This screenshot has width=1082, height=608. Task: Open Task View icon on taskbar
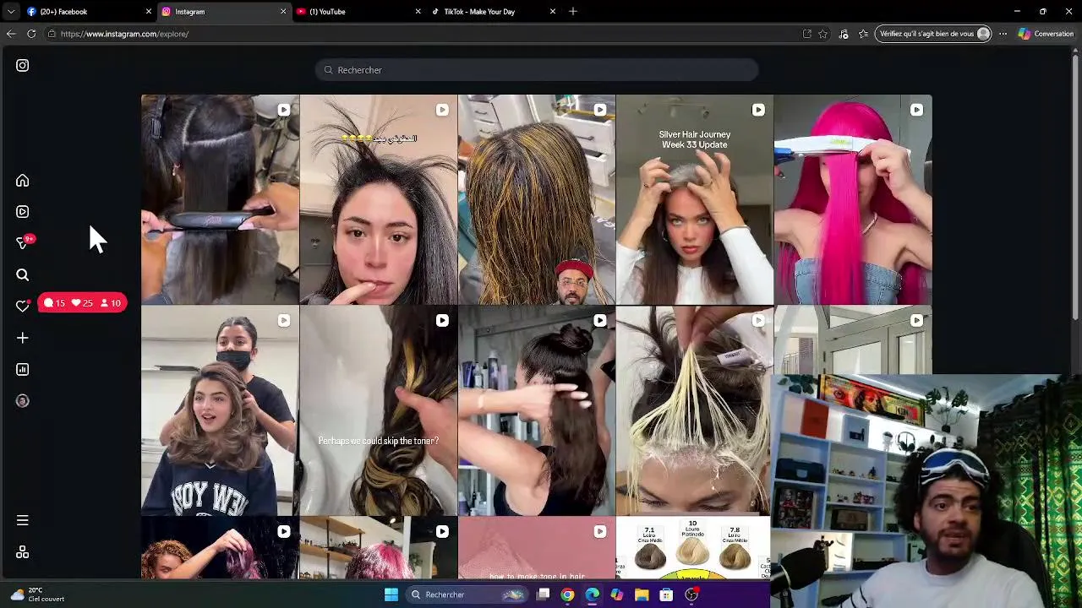[544, 594]
